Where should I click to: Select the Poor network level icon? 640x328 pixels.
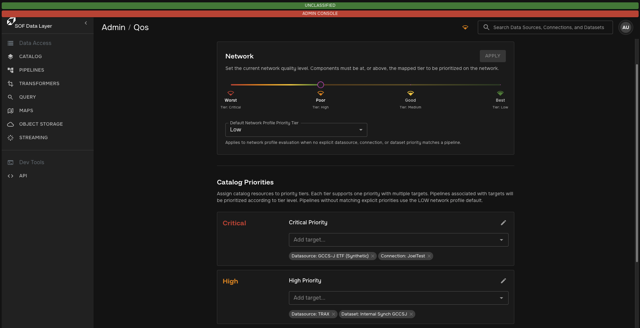coord(321,93)
